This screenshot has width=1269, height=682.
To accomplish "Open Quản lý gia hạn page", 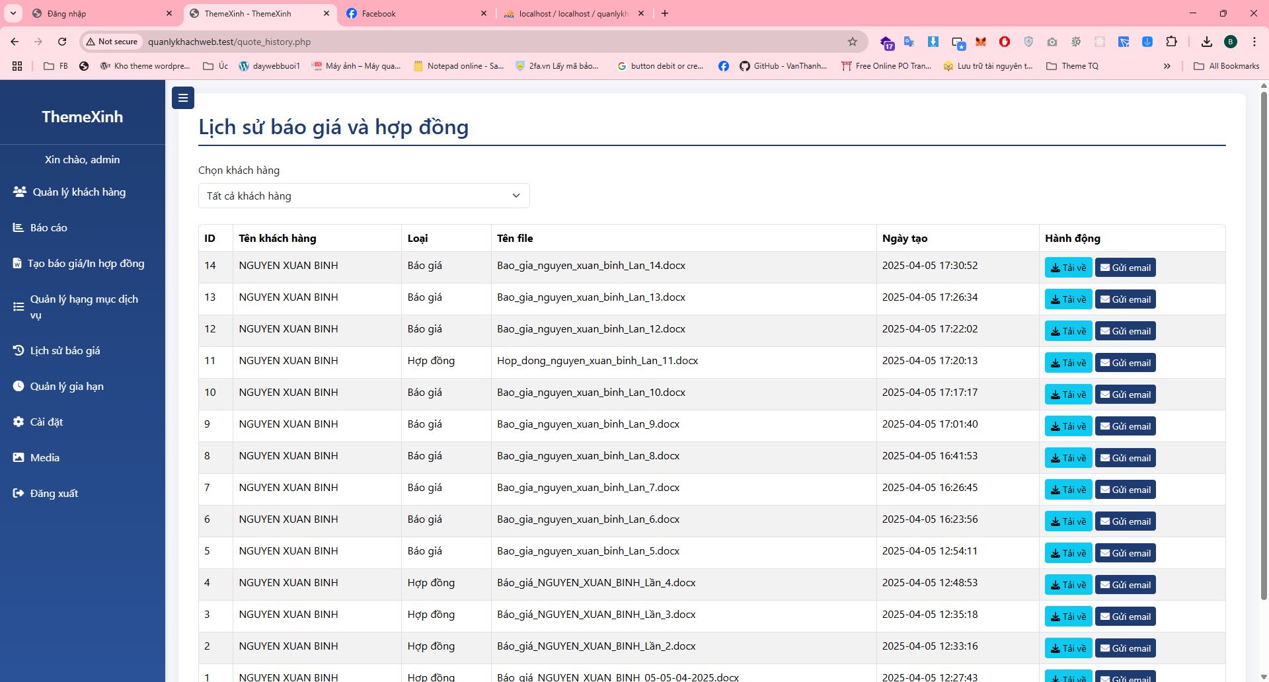I will tap(66, 387).
